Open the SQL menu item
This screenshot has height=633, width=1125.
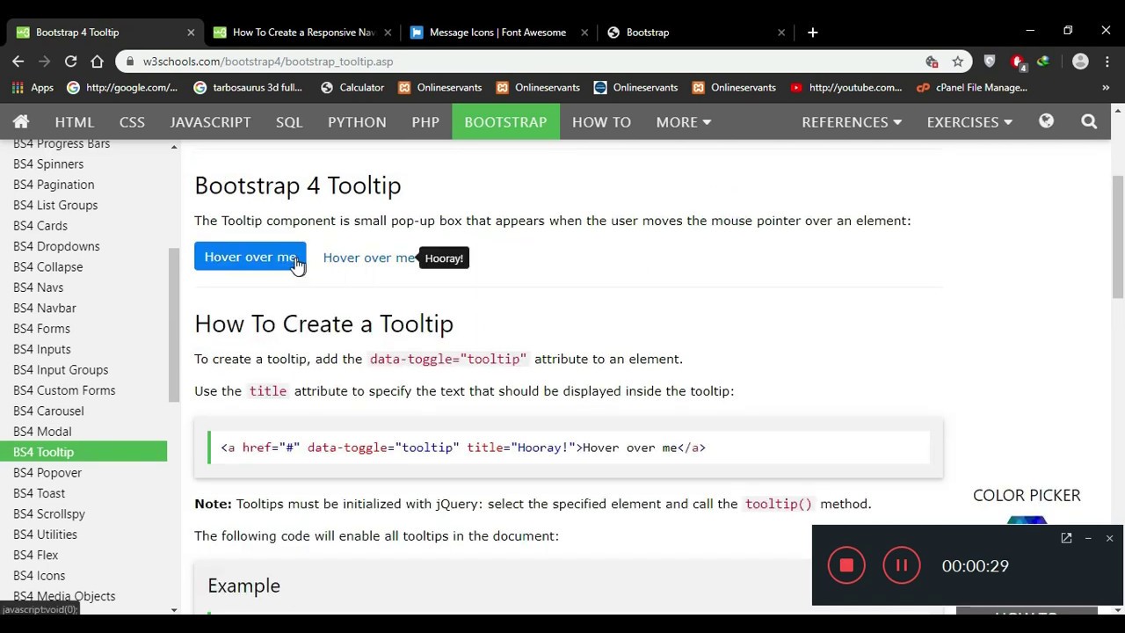[289, 122]
